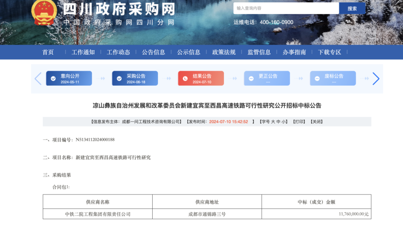Set font size to 大

point(273,122)
